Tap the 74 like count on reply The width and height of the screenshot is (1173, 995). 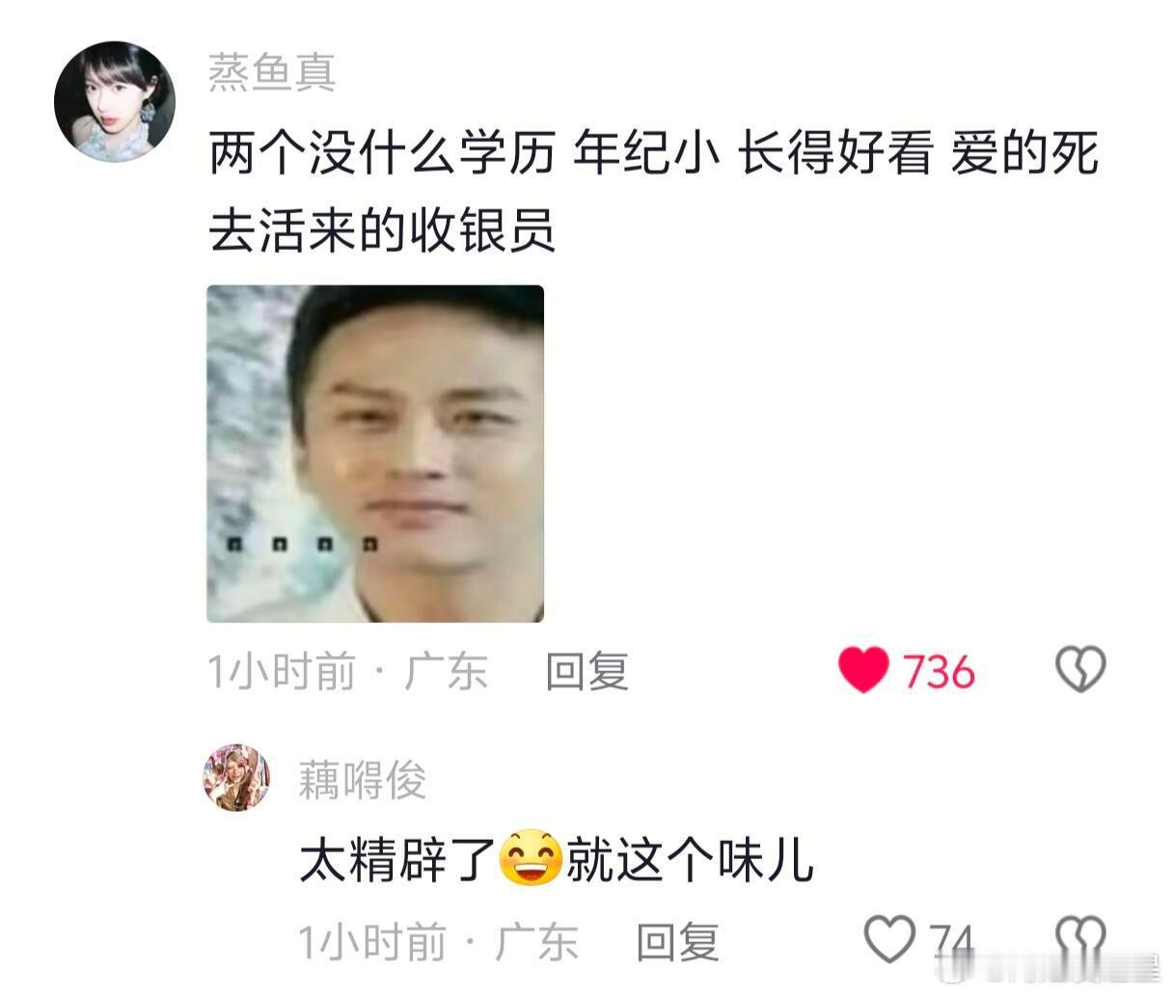coord(950,940)
